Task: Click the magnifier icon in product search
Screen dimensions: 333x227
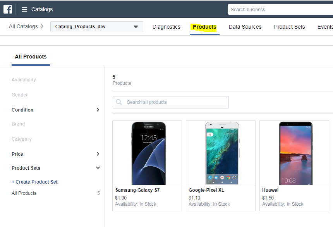Action: (119, 102)
